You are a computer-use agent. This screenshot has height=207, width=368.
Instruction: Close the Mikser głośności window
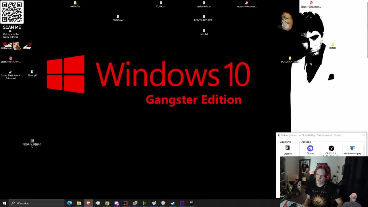pyautogui.click(x=363, y=135)
